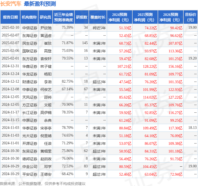
Task: Select analyst 袁俊轩
Action: point(46,59)
